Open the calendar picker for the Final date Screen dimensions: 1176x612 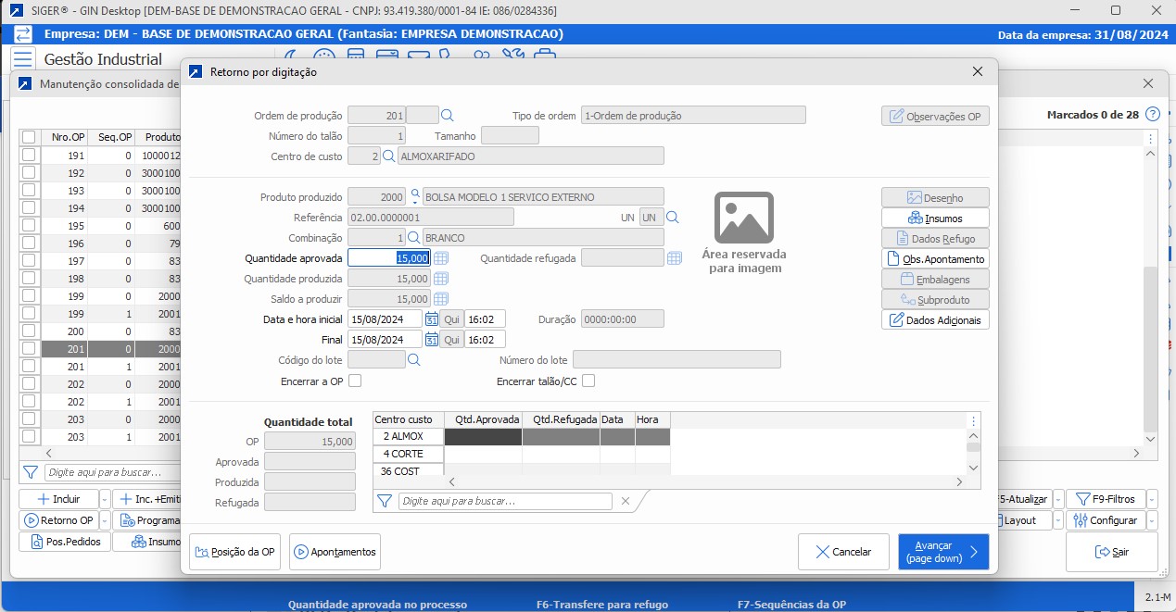tap(432, 339)
